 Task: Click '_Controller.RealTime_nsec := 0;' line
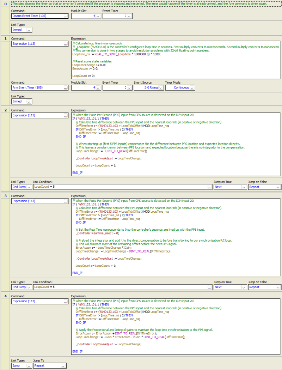(x=97, y=233)
